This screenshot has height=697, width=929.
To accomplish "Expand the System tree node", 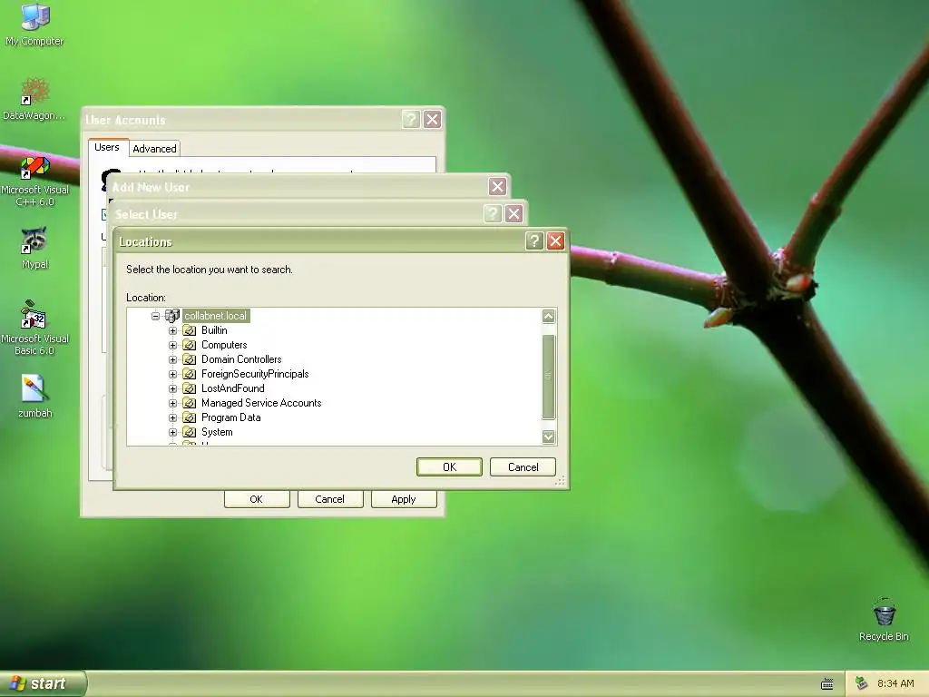I will [172, 432].
